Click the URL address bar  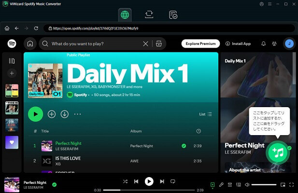[x=169, y=28]
